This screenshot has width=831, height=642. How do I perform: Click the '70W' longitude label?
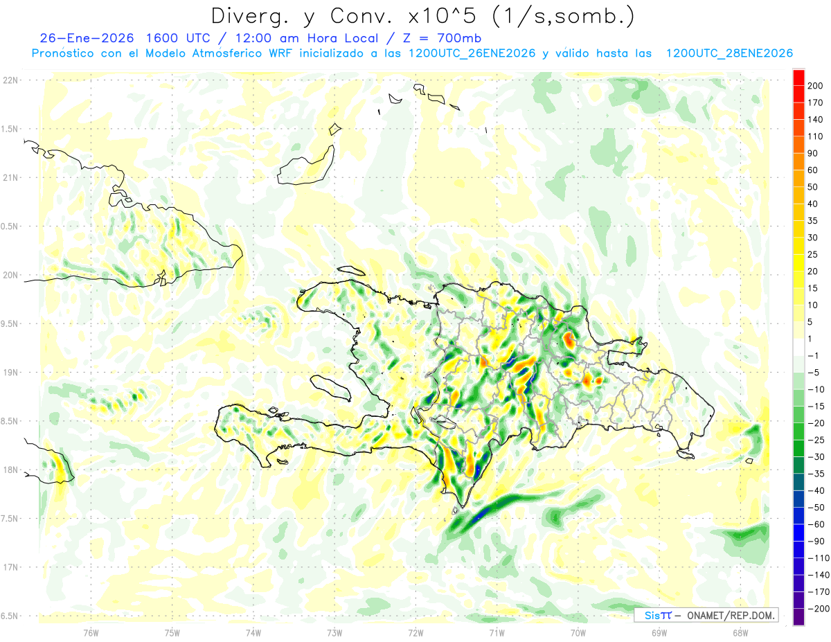coord(578,632)
